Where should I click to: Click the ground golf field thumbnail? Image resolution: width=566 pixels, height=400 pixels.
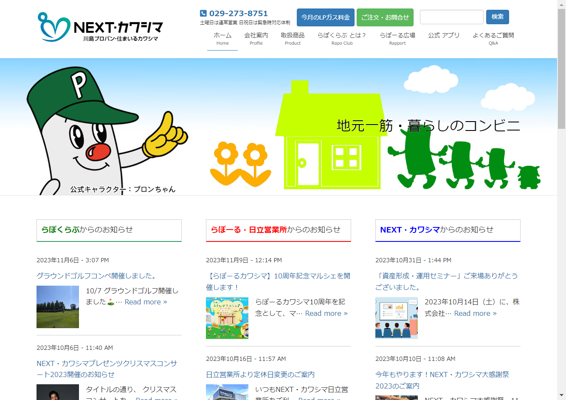click(58, 307)
